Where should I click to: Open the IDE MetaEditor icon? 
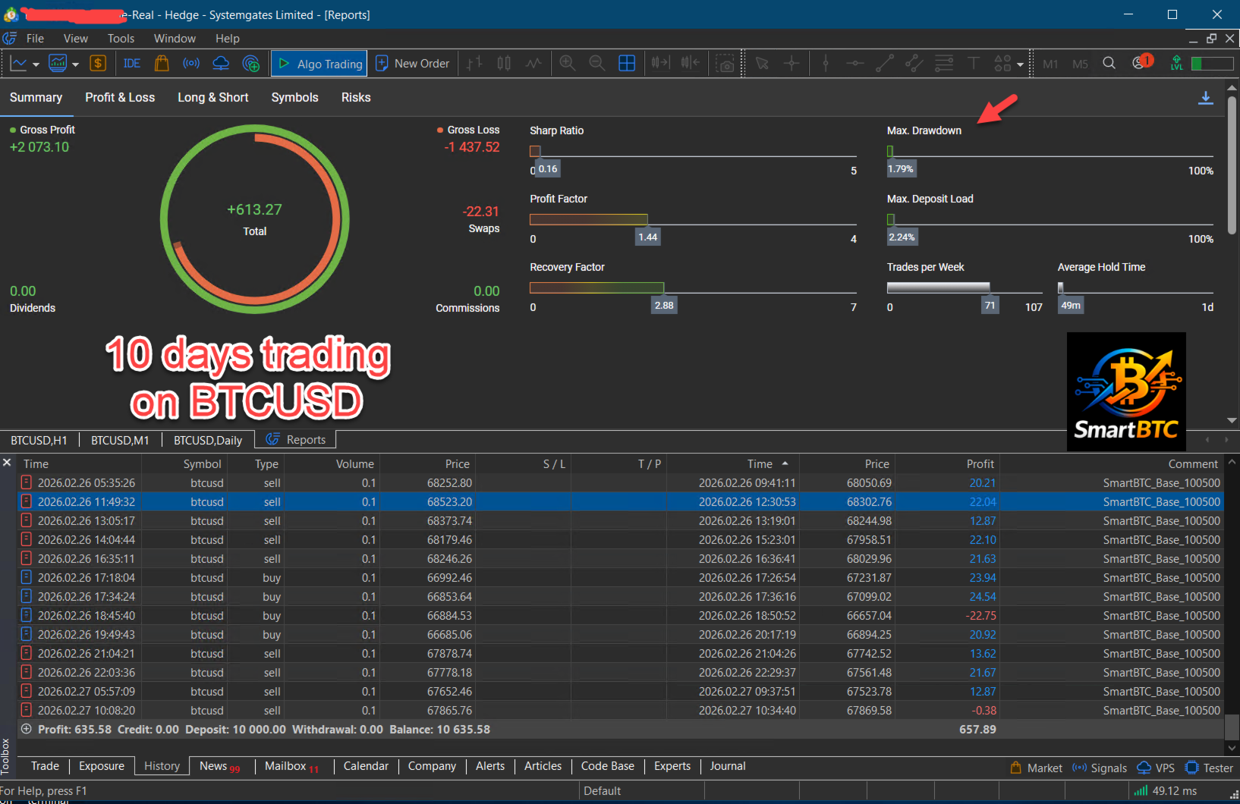[132, 64]
